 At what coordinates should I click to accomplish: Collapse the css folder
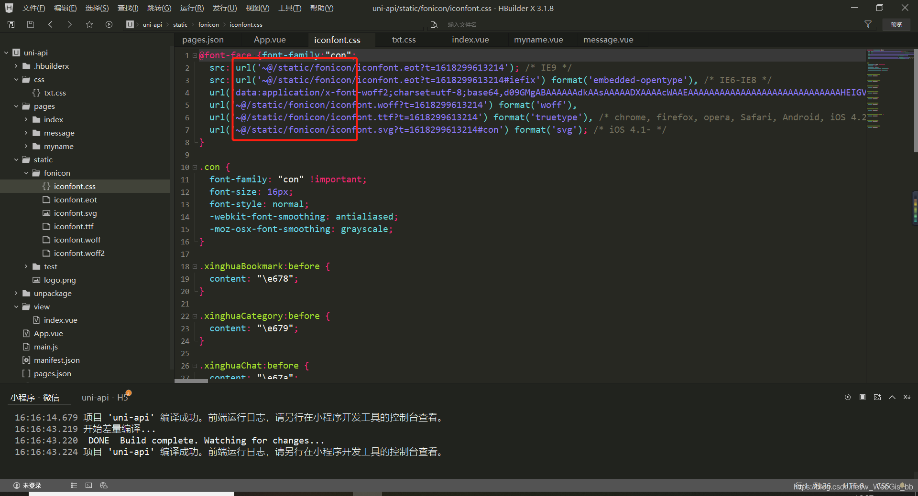click(16, 79)
